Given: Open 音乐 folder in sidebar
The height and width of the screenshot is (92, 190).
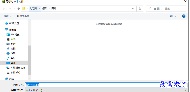Looking at the screenshot, I should point(13,58).
